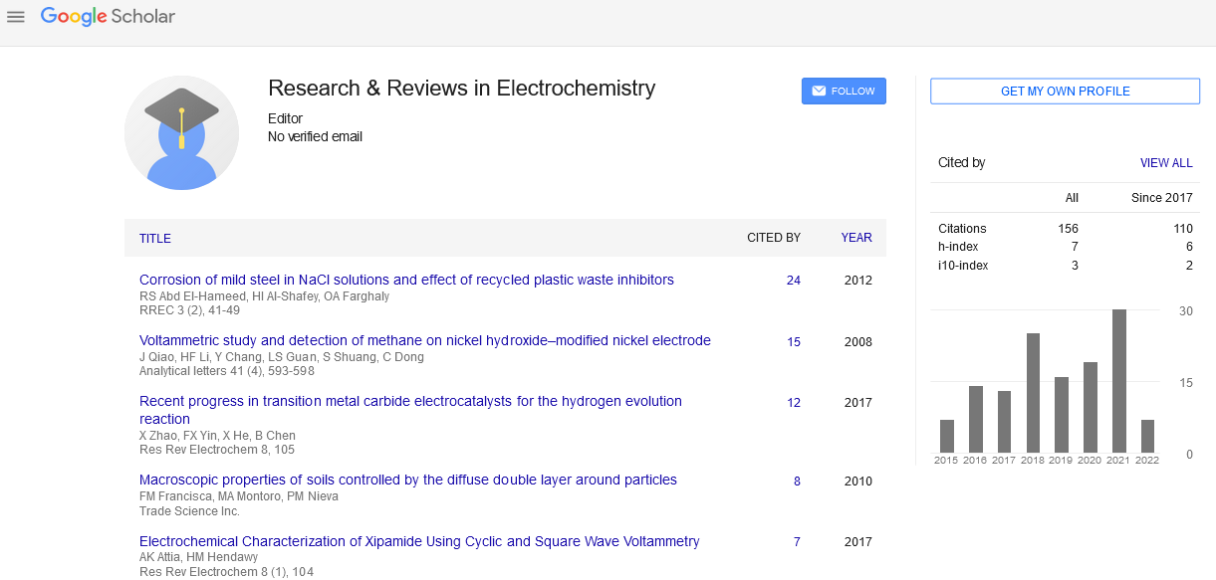The height and width of the screenshot is (580, 1216).
Task: Open 'Recent progress in transition metal carbide' article
Action: (x=410, y=402)
